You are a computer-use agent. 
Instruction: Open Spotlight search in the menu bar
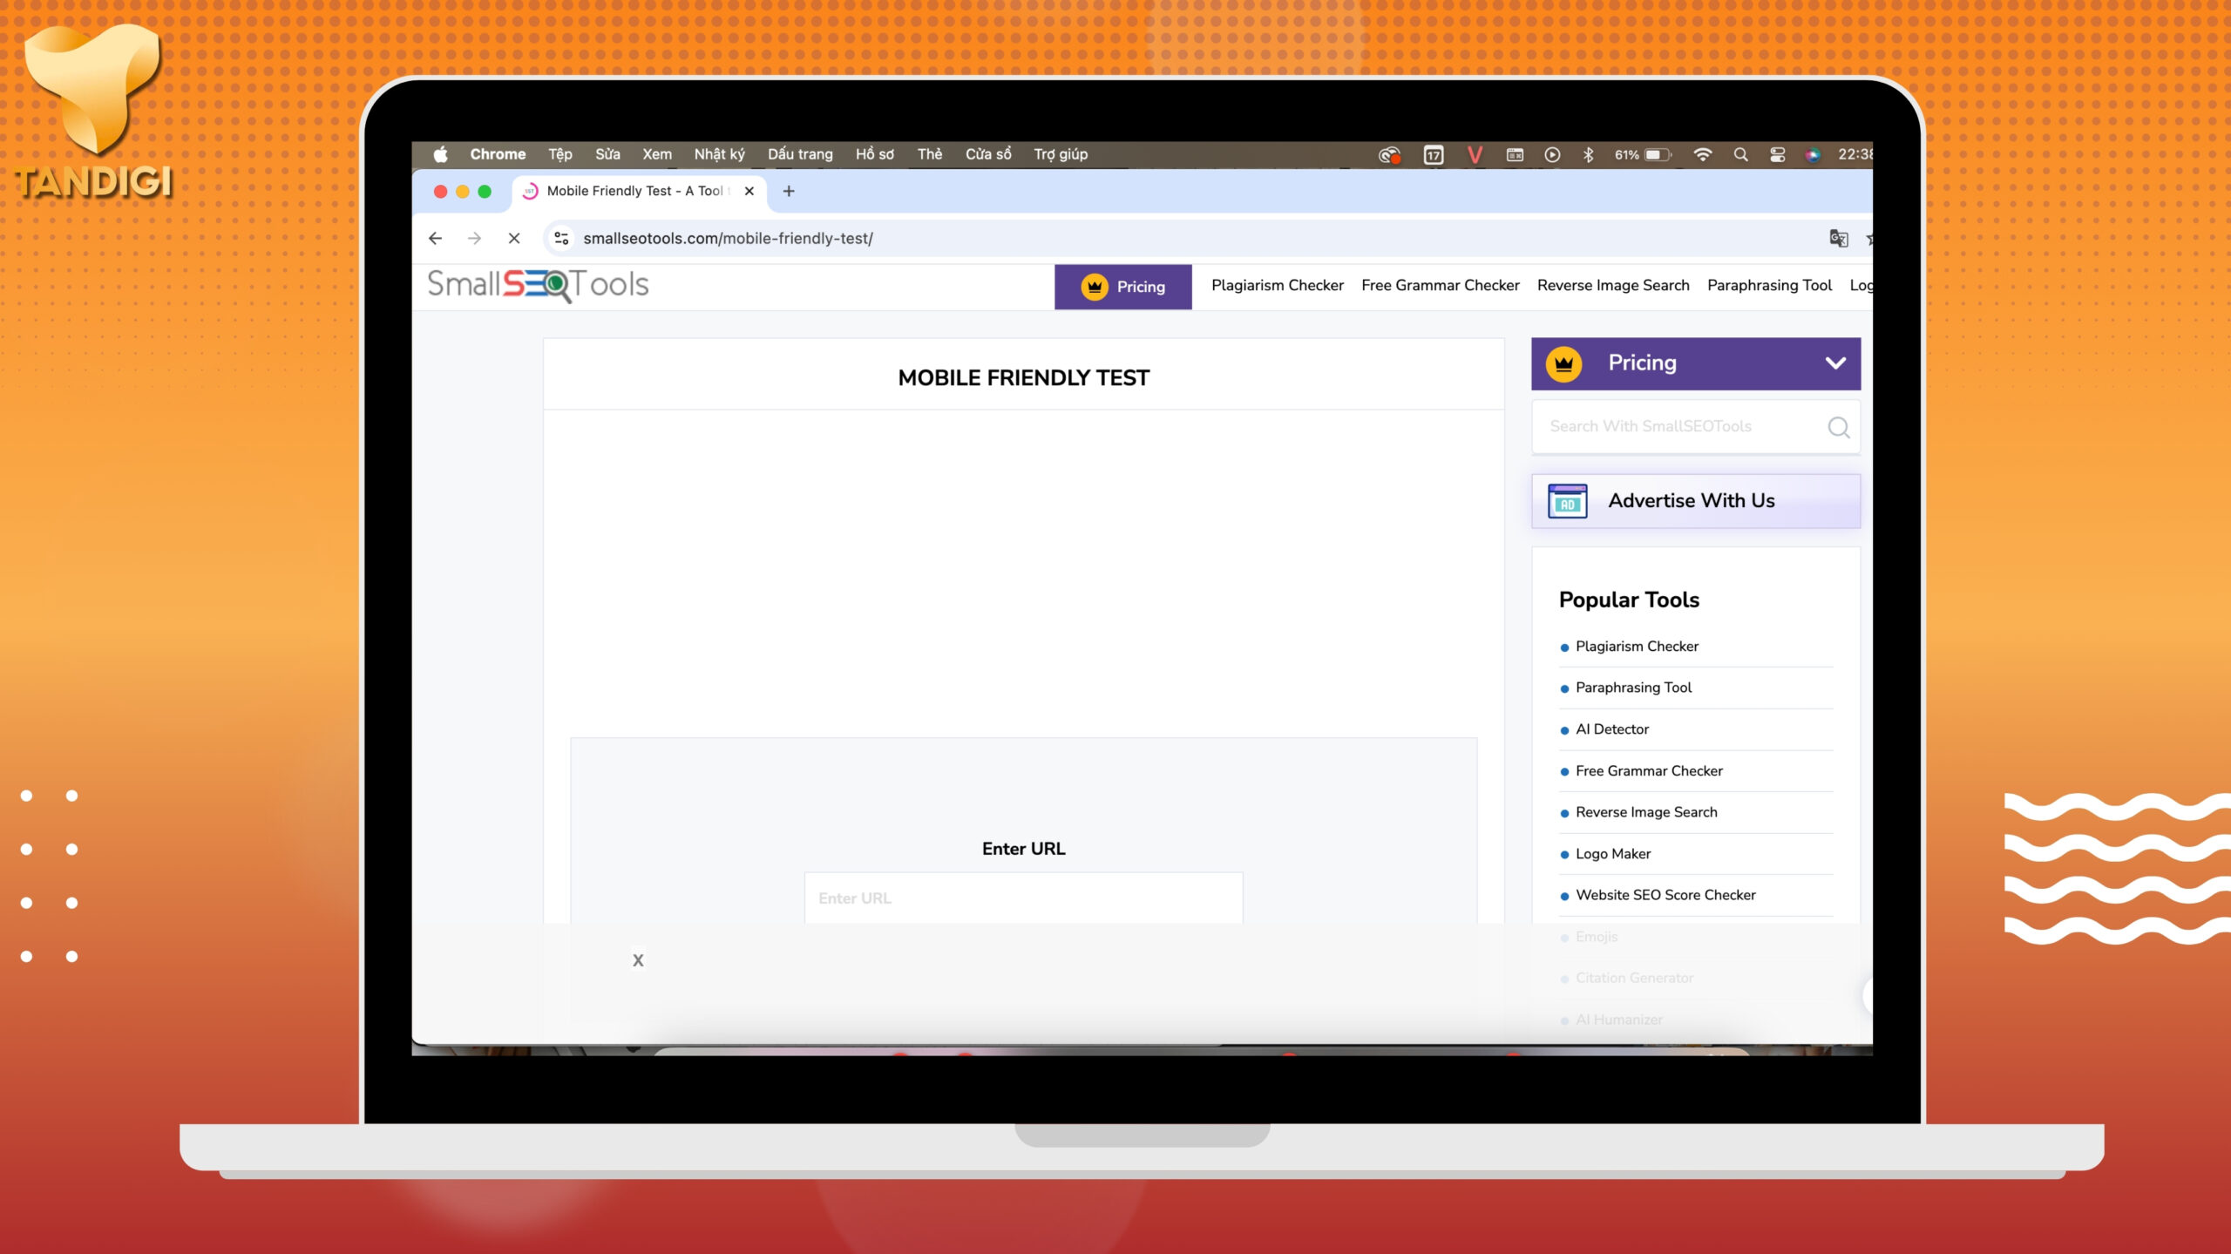[x=1740, y=154]
